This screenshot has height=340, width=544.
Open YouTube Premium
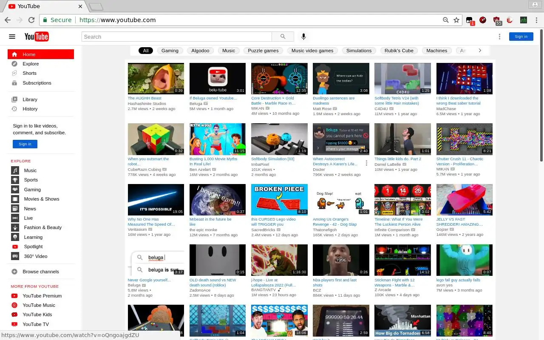pyautogui.click(x=41, y=296)
